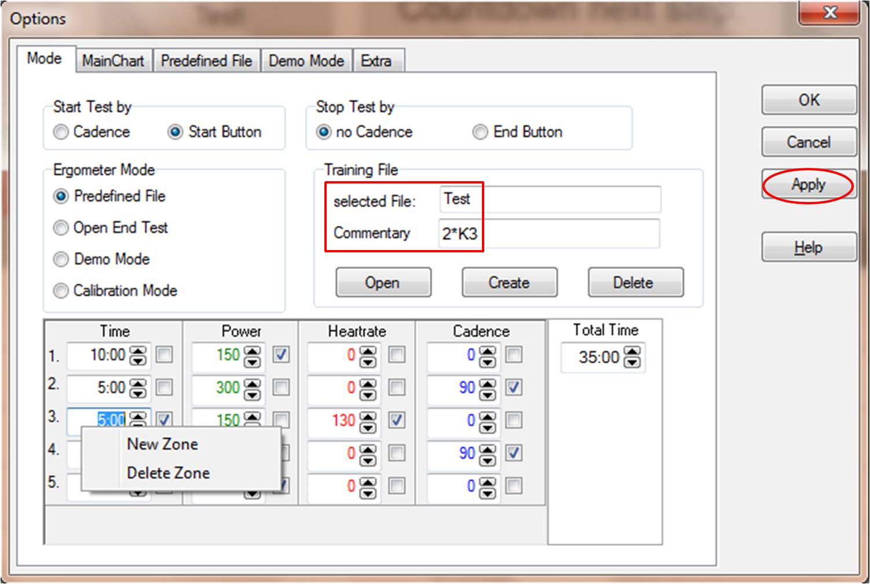Increase the row 1 Time spinner value

(137, 350)
